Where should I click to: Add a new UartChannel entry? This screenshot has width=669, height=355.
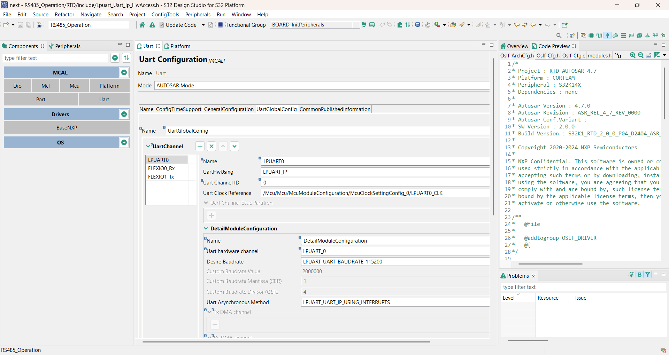coord(200,146)
